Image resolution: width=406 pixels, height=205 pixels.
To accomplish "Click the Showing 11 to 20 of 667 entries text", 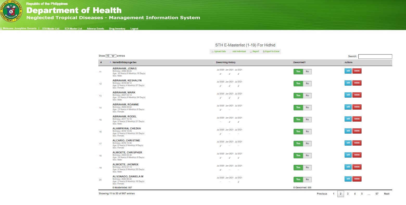I will tap(117, 194).
